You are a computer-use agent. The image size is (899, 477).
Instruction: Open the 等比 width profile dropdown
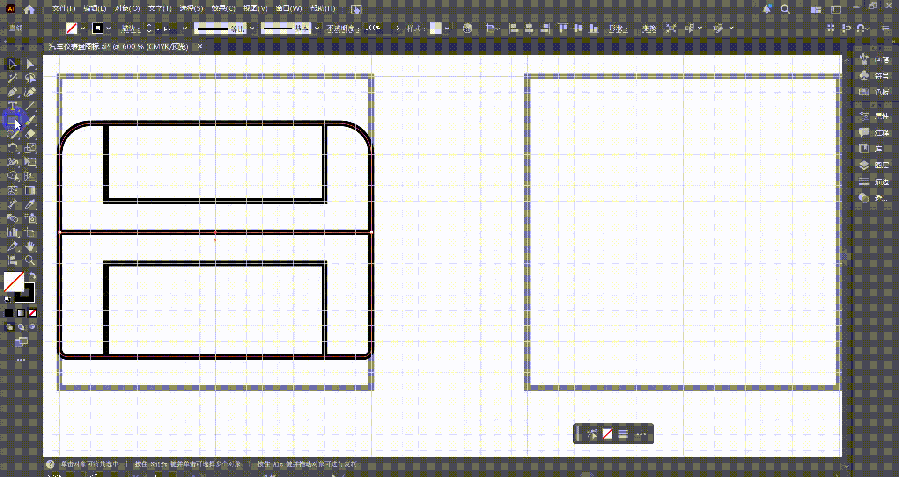(252, 29)
